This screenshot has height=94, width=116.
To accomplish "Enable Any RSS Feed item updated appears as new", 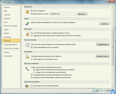I will pos(32,33).
